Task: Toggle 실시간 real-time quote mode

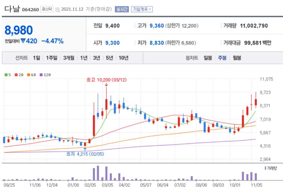Action: (123, 9)
